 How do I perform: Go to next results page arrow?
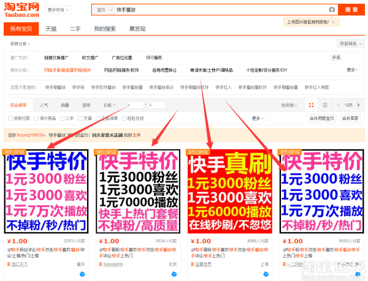[358, 105]
